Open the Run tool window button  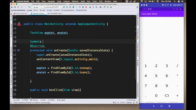tap(17, 100)
